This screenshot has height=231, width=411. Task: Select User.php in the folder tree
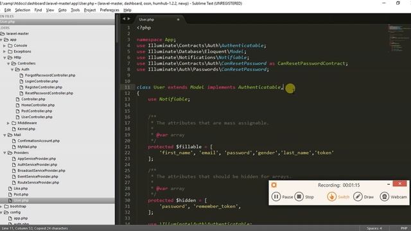click(21, 200)
